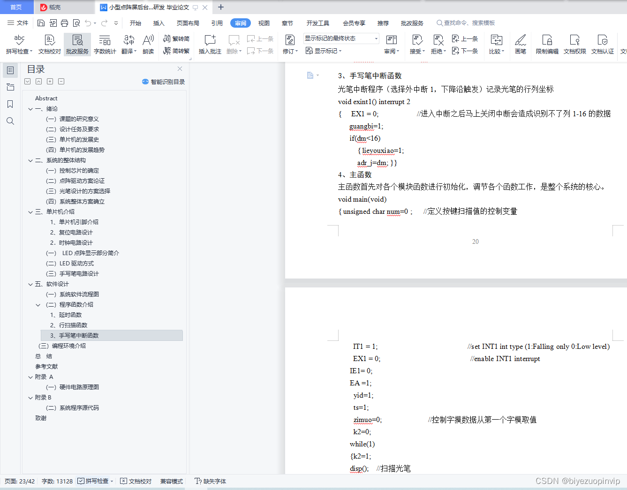Click 缺失字体 missing fonts in status bar
The height and width of the screenshot is (490, 627).
click(211, 481)
